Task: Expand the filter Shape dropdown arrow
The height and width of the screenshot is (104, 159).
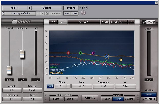Action: click(68, 86)
